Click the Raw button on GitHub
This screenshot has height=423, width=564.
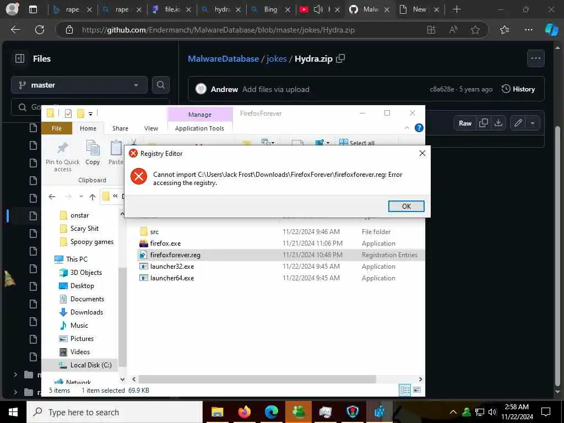[x=465, y=123]
